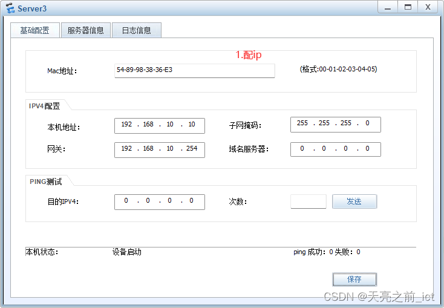The width and height of the screenshot is (444, 308).
Task: Click the IPV4配置 section label
Action: tap(44, 106)
